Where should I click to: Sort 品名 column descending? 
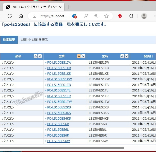point(40,56)
